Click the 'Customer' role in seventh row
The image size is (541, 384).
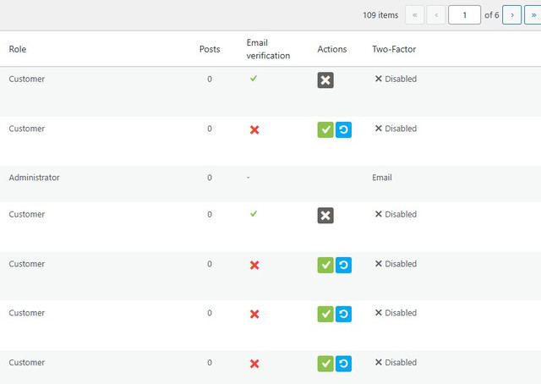[27, 363]
